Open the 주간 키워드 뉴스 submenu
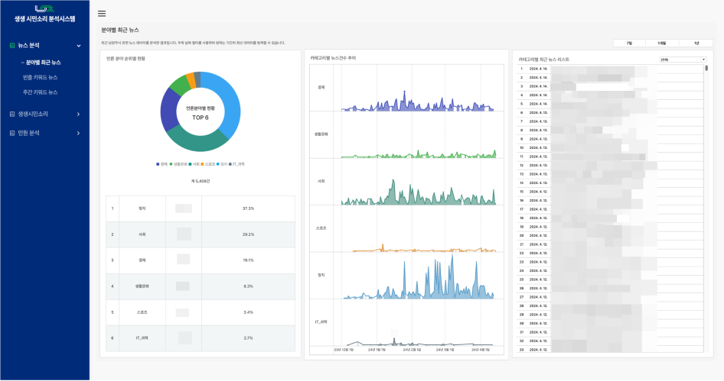The image size is (724, 381). point(40,92)
